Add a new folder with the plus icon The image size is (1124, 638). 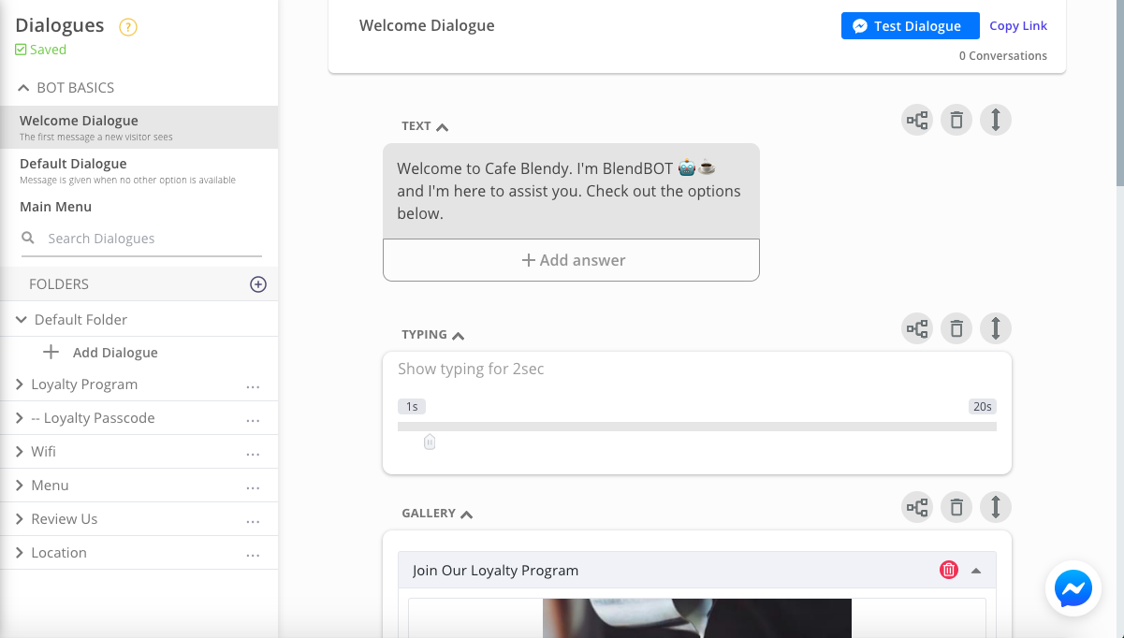click(257, 283)
